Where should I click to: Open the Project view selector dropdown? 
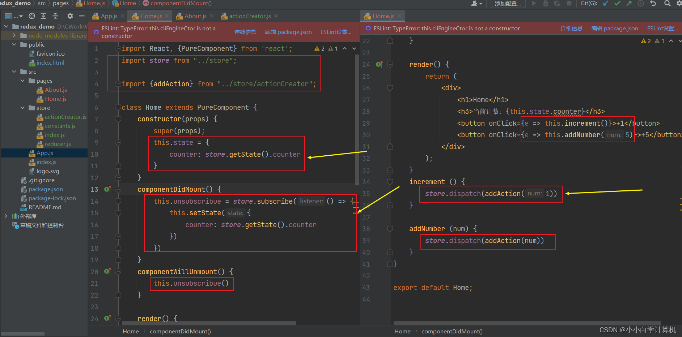tap(14, 16)
